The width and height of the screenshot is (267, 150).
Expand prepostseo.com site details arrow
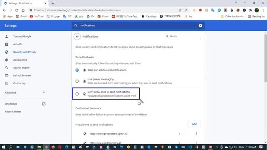pyautogui.click(x=180, y=134)
